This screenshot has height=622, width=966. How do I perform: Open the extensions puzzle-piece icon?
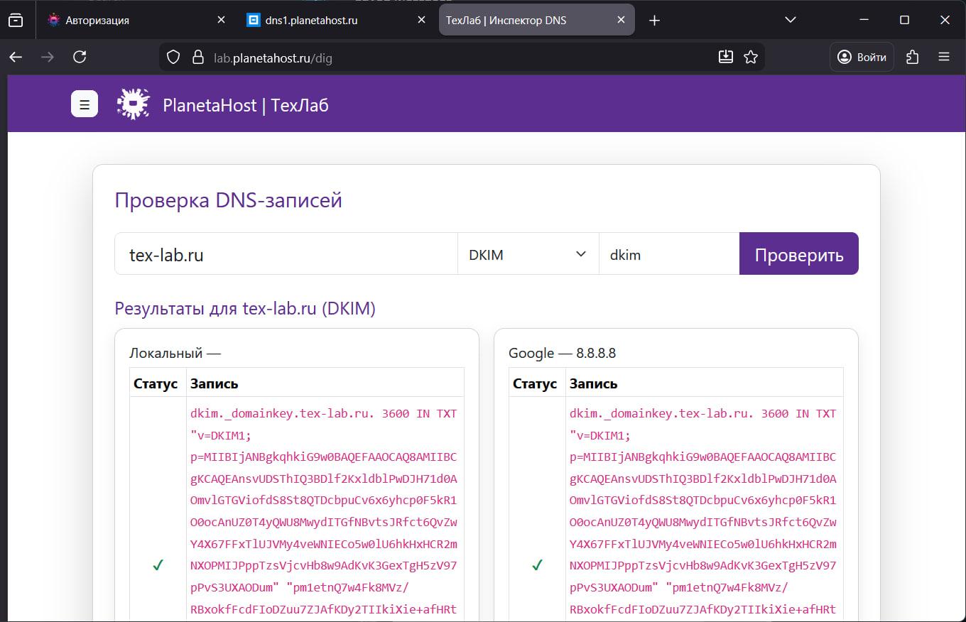click(913, 56)
